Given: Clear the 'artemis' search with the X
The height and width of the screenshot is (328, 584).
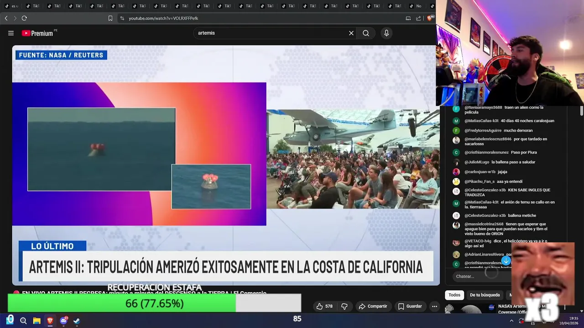Looking at the screenshot, I should click(x=351, y=33).
